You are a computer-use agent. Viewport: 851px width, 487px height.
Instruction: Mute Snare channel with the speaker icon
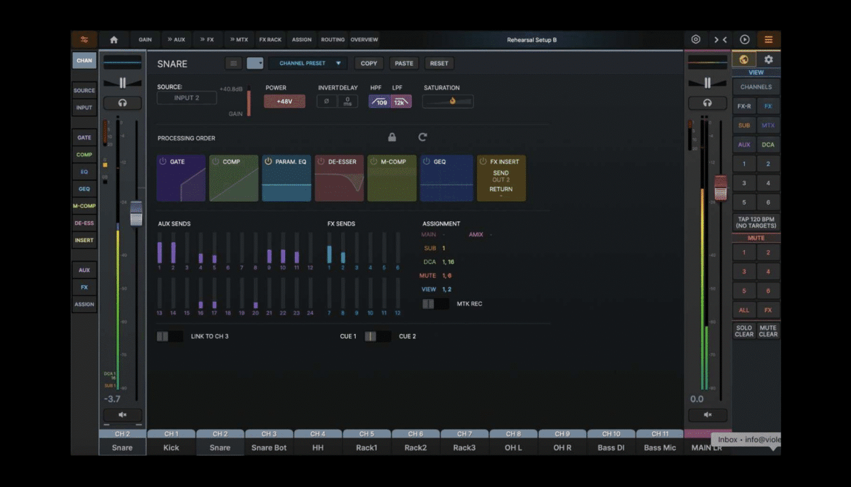pos(123,414)
